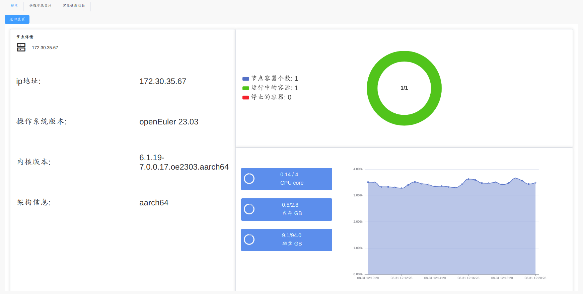Image resolution: width=583 pixels, height=294 pixels.
Task: Click the 磁盘 GB circular progress icon
Action: [x=249, y=239]
